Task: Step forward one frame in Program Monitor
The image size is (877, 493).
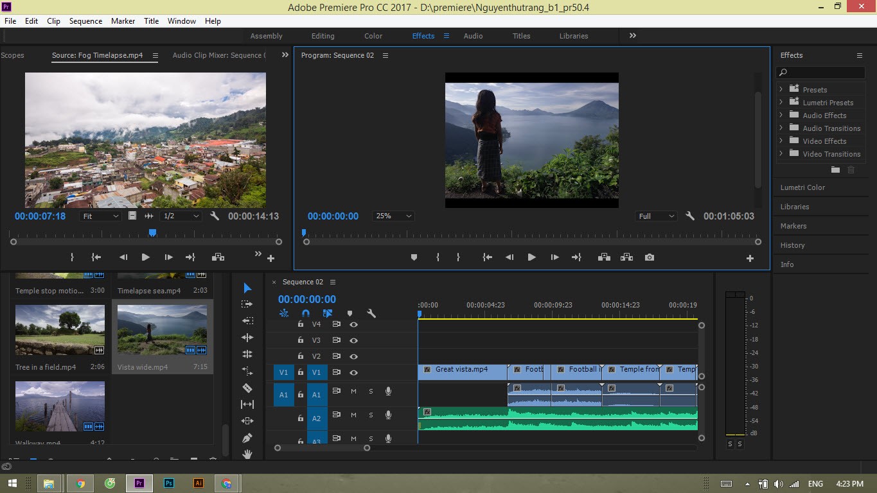Action: click(x=554, y=257)
